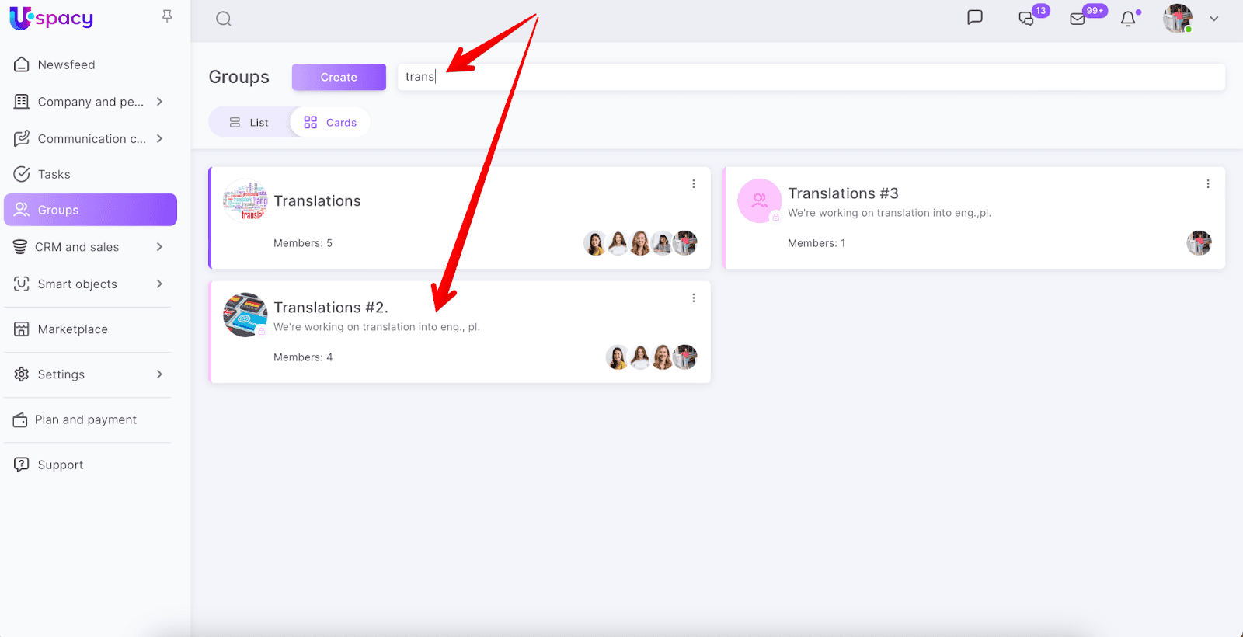Go to Newsfeed
Viewport: 1243px width, 637px height.
[x=66, y=65]
